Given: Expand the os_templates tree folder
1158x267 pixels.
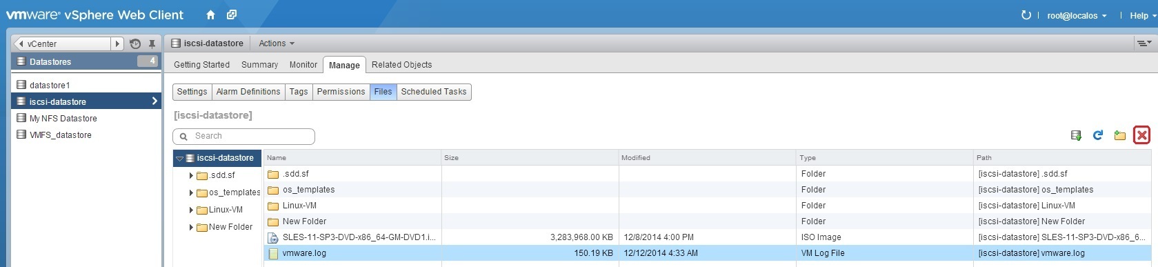Looking at the screenshot, I should tap(191, 192).
